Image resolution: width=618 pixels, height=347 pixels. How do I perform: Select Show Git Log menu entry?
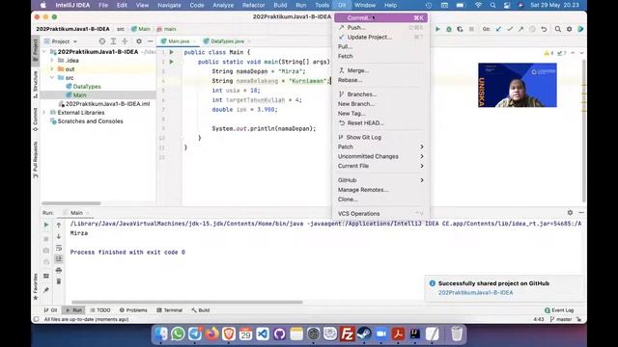(x=380, y=137)
